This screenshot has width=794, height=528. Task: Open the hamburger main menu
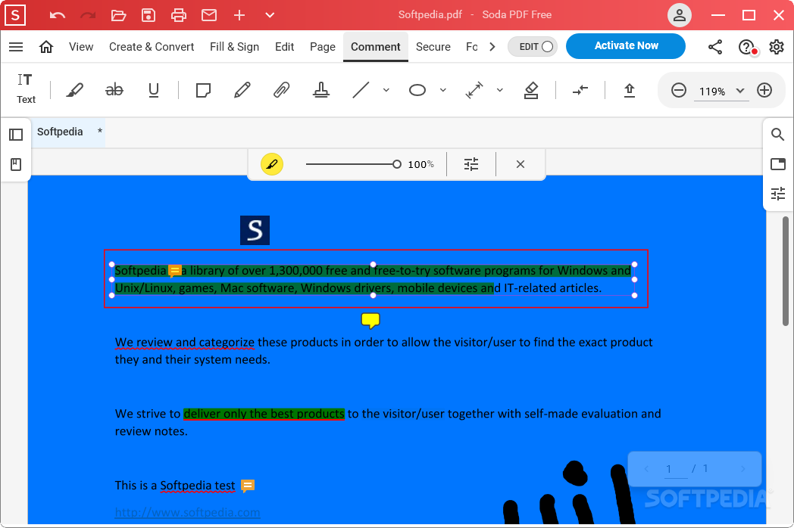(x=16, y=47)
